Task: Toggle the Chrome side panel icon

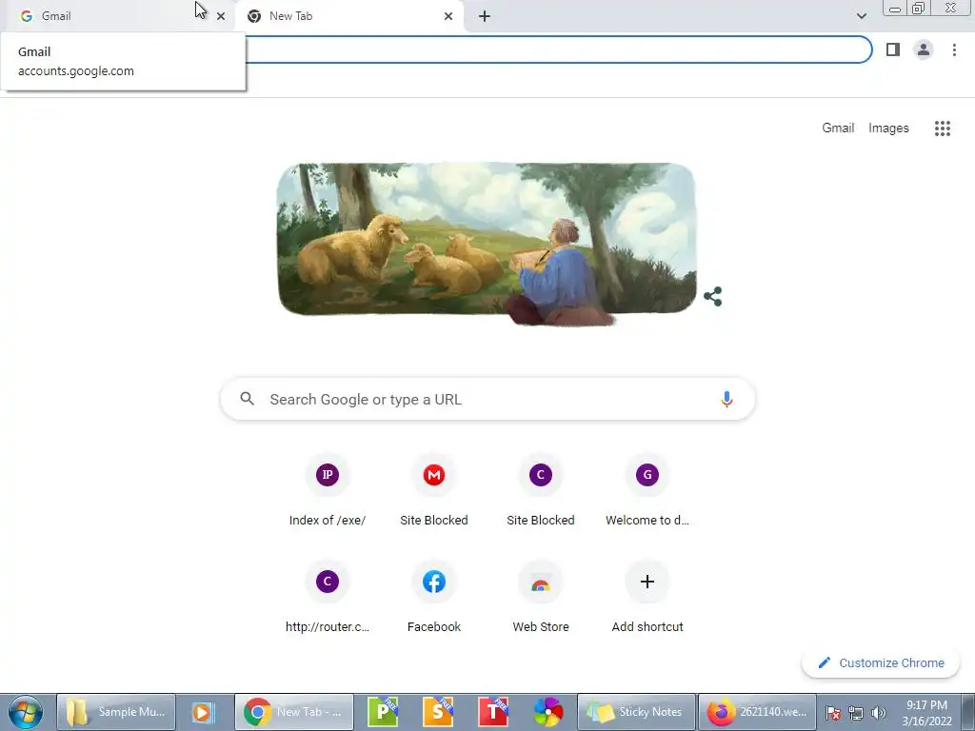Action: 893,49
